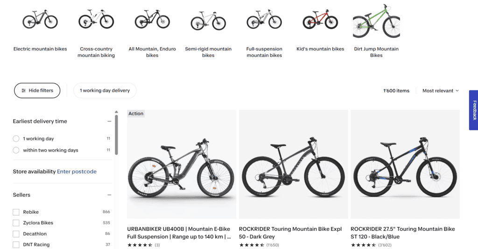Click the filter sliders icon in Hide filters

[x=23, y=90]
